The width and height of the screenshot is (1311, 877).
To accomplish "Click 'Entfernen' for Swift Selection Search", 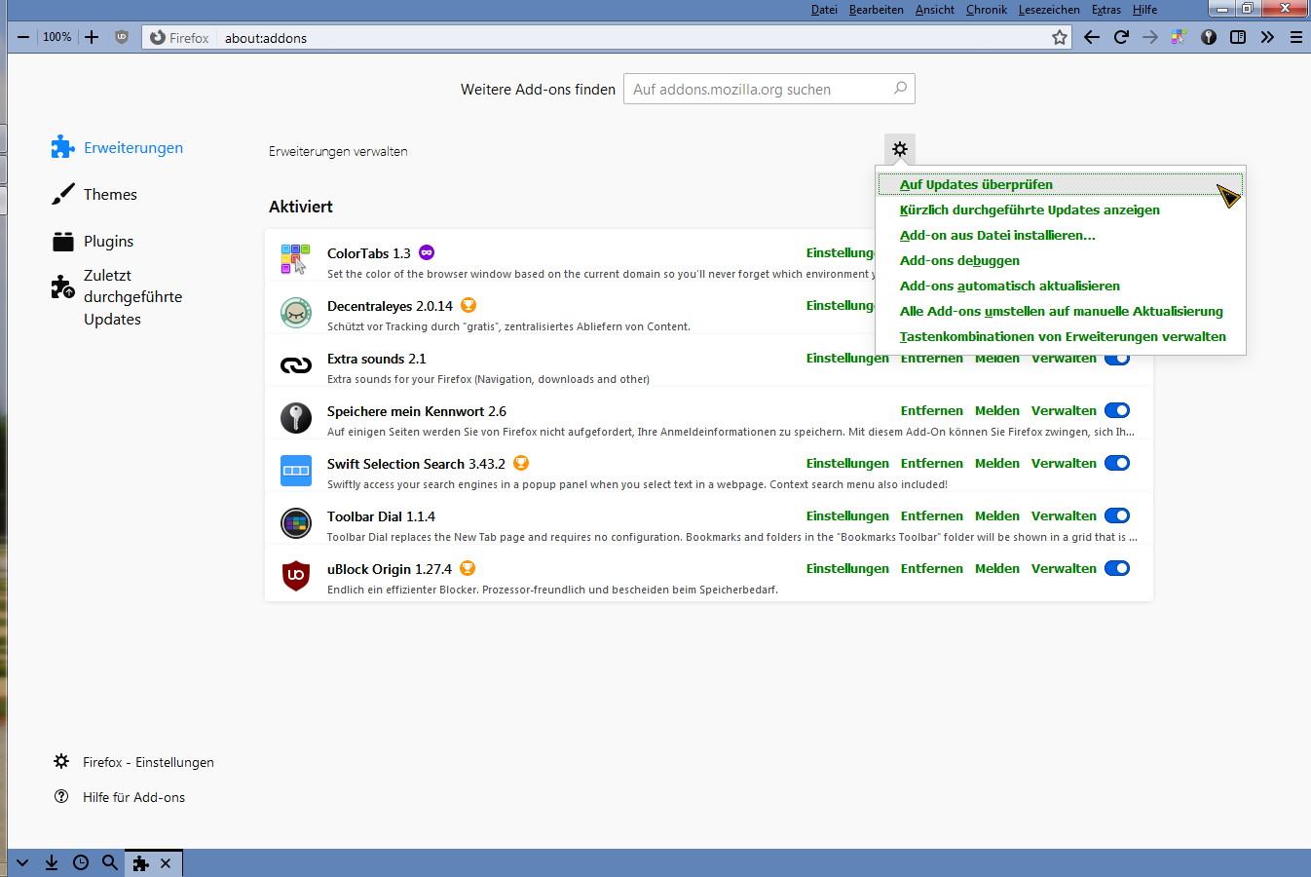I will [x=931, y=463].
